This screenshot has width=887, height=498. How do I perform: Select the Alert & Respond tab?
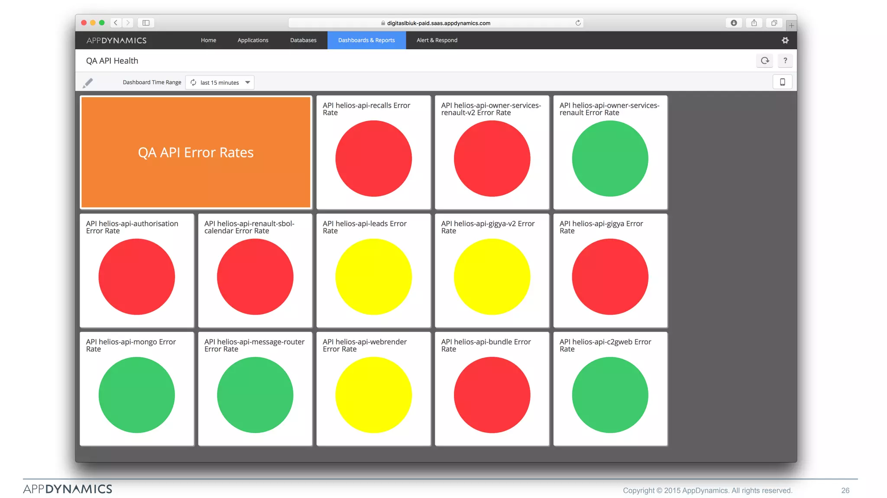pos(437,40)
